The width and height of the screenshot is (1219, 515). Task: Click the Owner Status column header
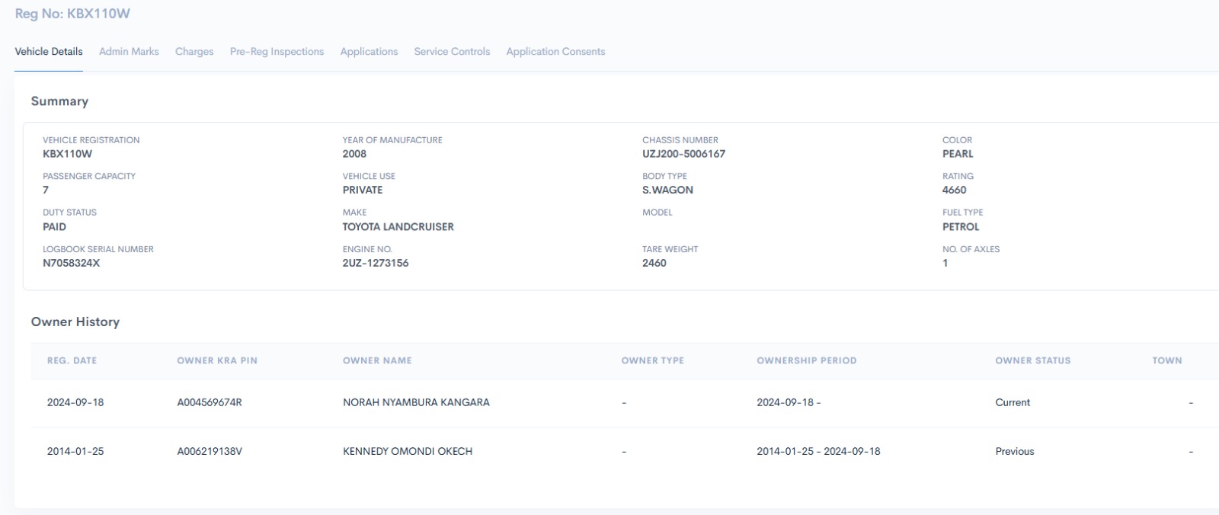pos(1032,360)
